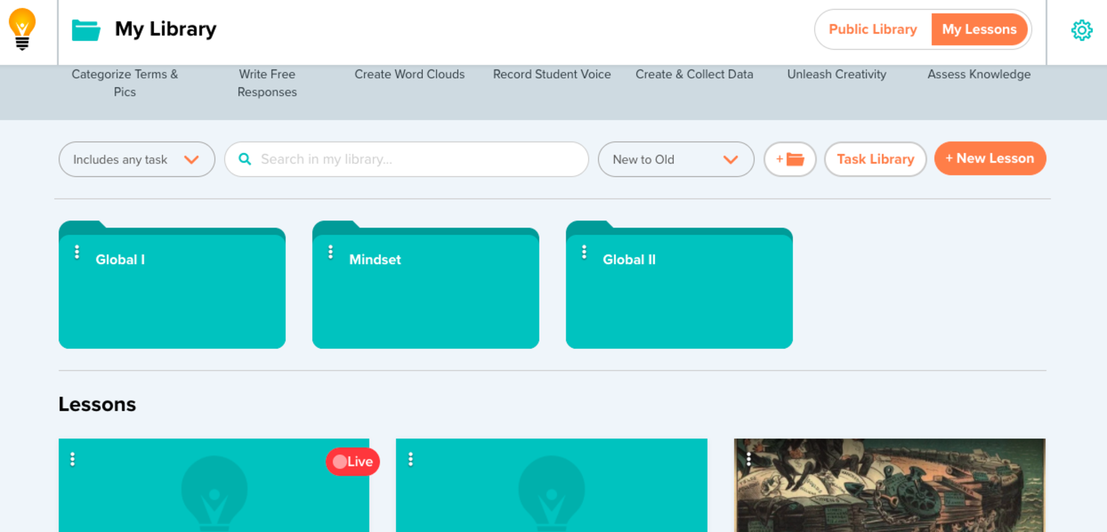Open the Mindset folder three-dot menu

330,252
